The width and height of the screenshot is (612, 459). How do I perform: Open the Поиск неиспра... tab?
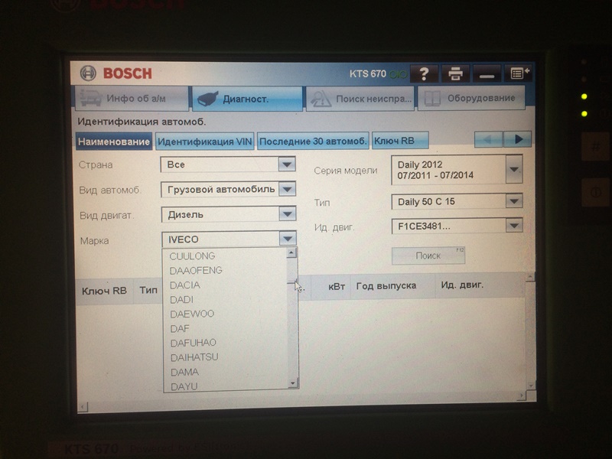pos(360,99)
